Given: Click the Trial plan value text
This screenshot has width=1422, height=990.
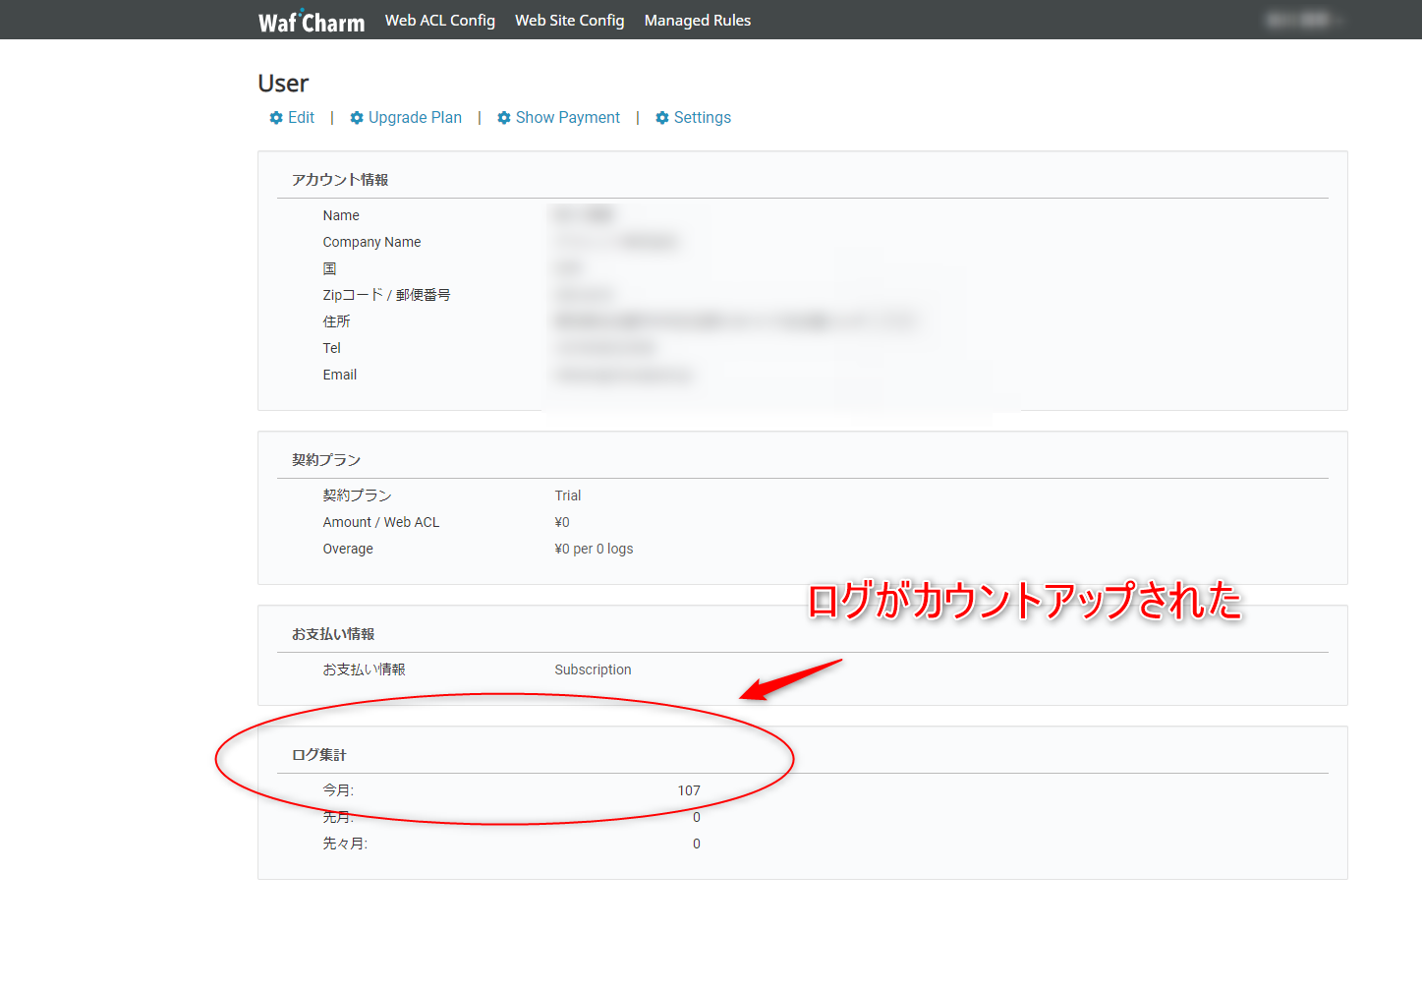Looking at the screenshot, I should [x=568, y=495].
